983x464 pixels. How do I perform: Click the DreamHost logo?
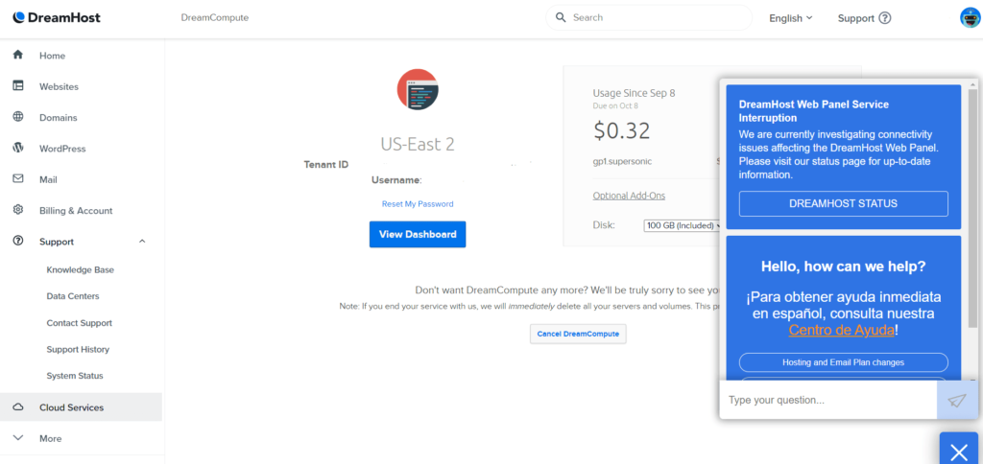coord(57,17)
